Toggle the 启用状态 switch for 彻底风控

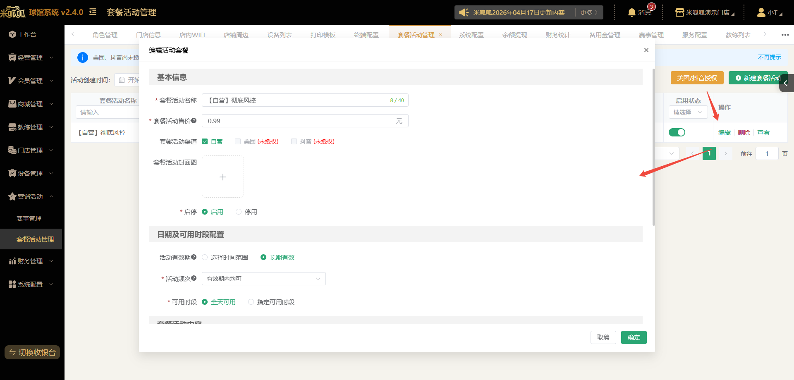tap(677, 132)
